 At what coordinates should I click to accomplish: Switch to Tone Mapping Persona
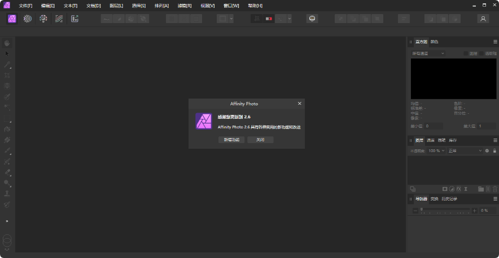click(x=59, y=19)
